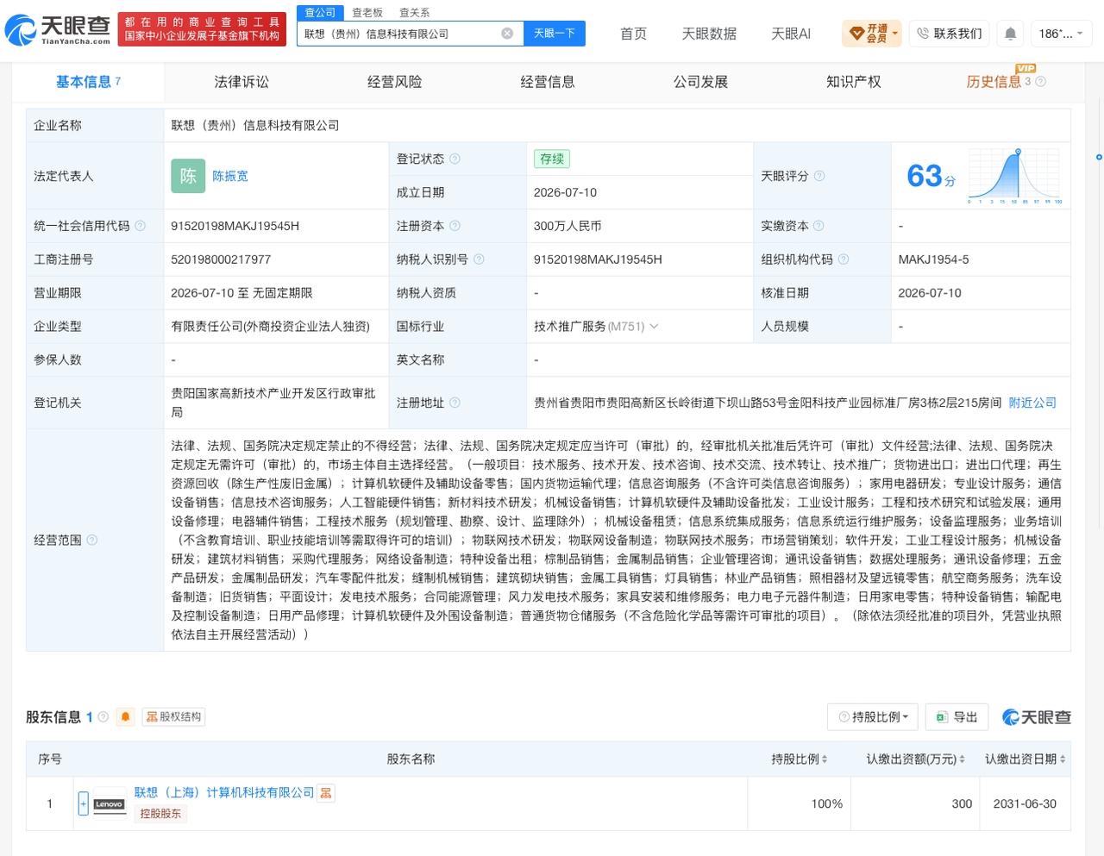Open account menu 186*...
The width and height of the screenshot is (1104, 856).
[1061, 34]
